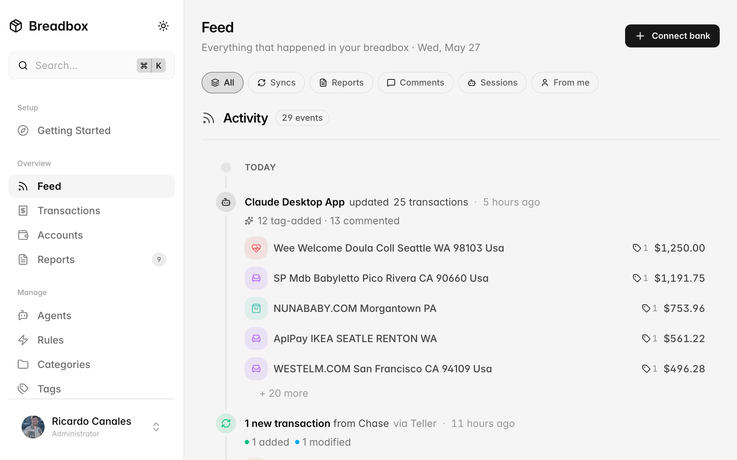Click the Reports badge showing 9
Viewport: 737px width, 460px height.
click(x=159, y=259)
